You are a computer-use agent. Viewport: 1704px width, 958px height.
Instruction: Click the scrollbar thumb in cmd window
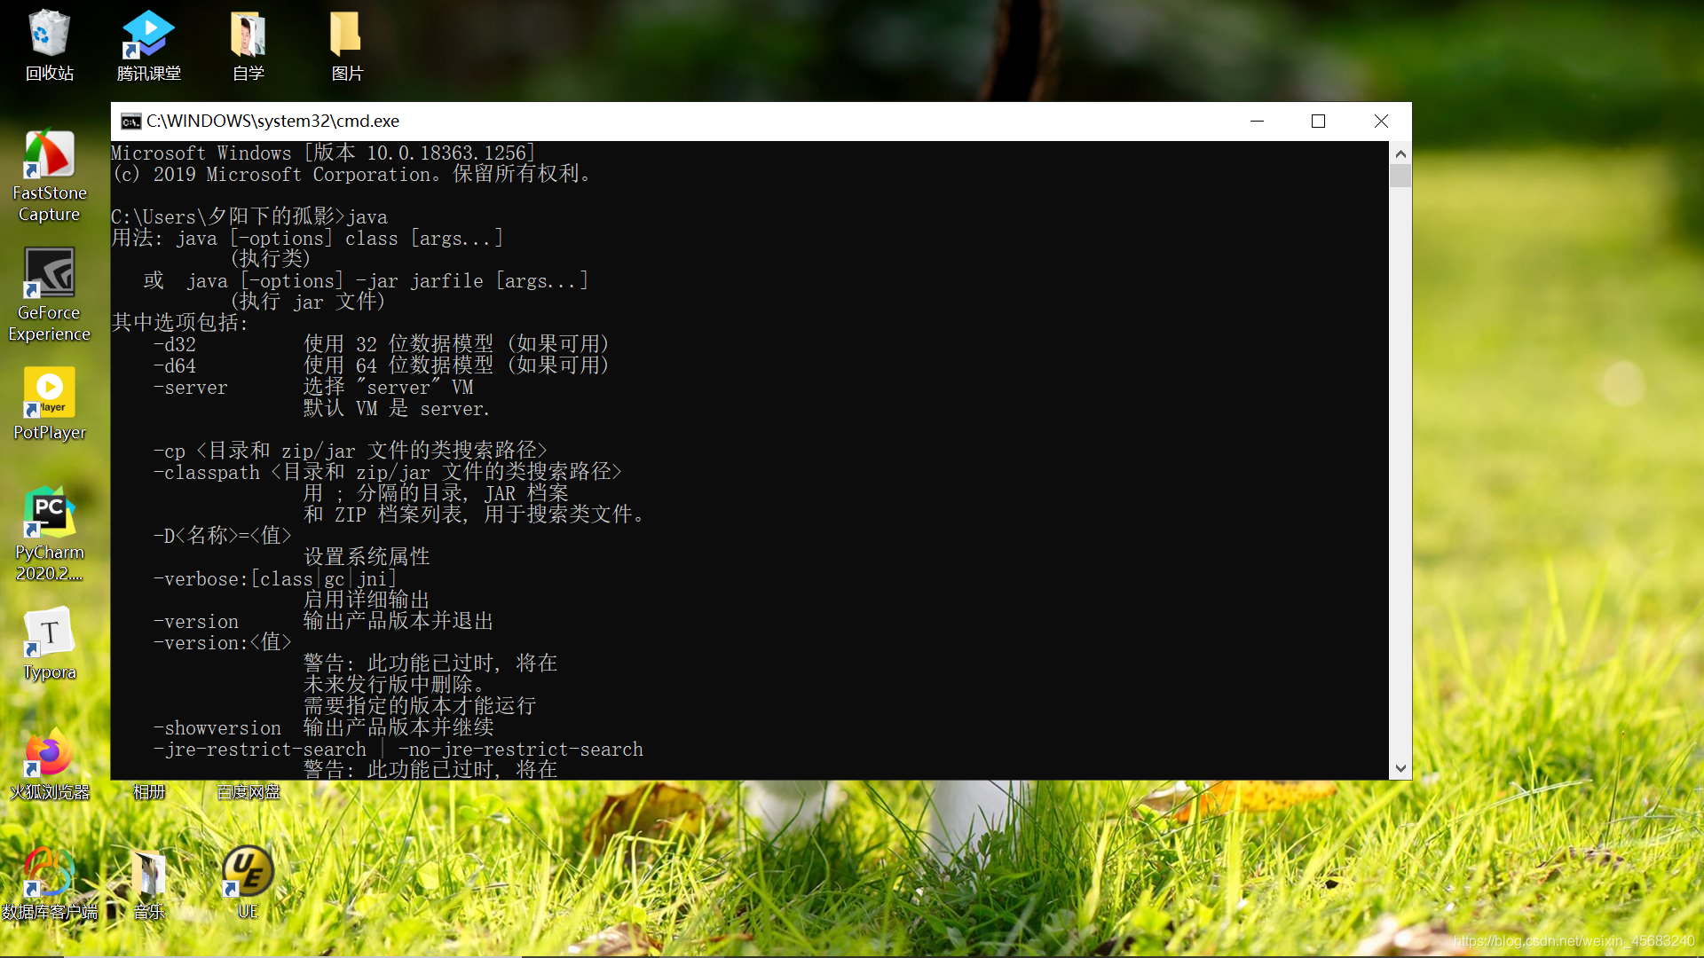click(1400, 176)
